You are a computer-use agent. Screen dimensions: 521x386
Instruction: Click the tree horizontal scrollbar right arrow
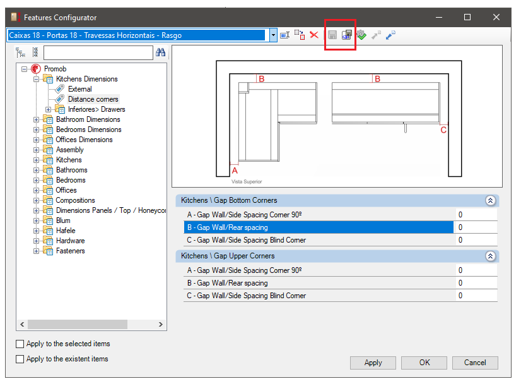coord(161,325)
